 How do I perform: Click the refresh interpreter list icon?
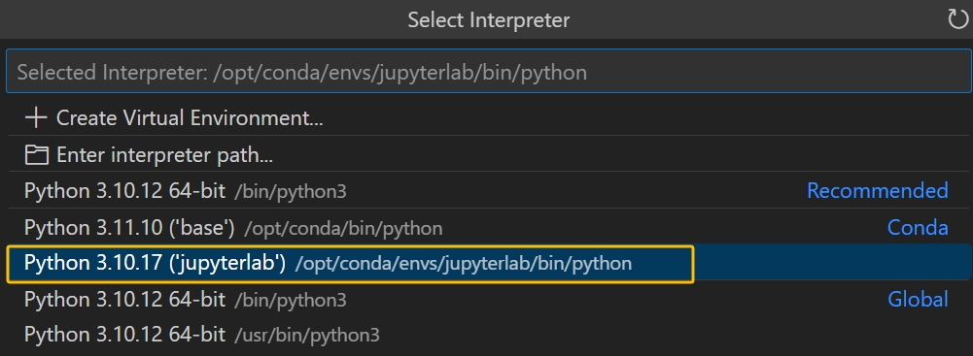tap(957, 19)
